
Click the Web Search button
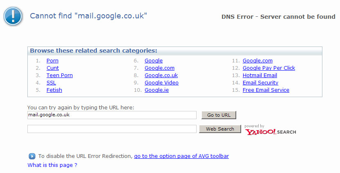pos(220,129)
